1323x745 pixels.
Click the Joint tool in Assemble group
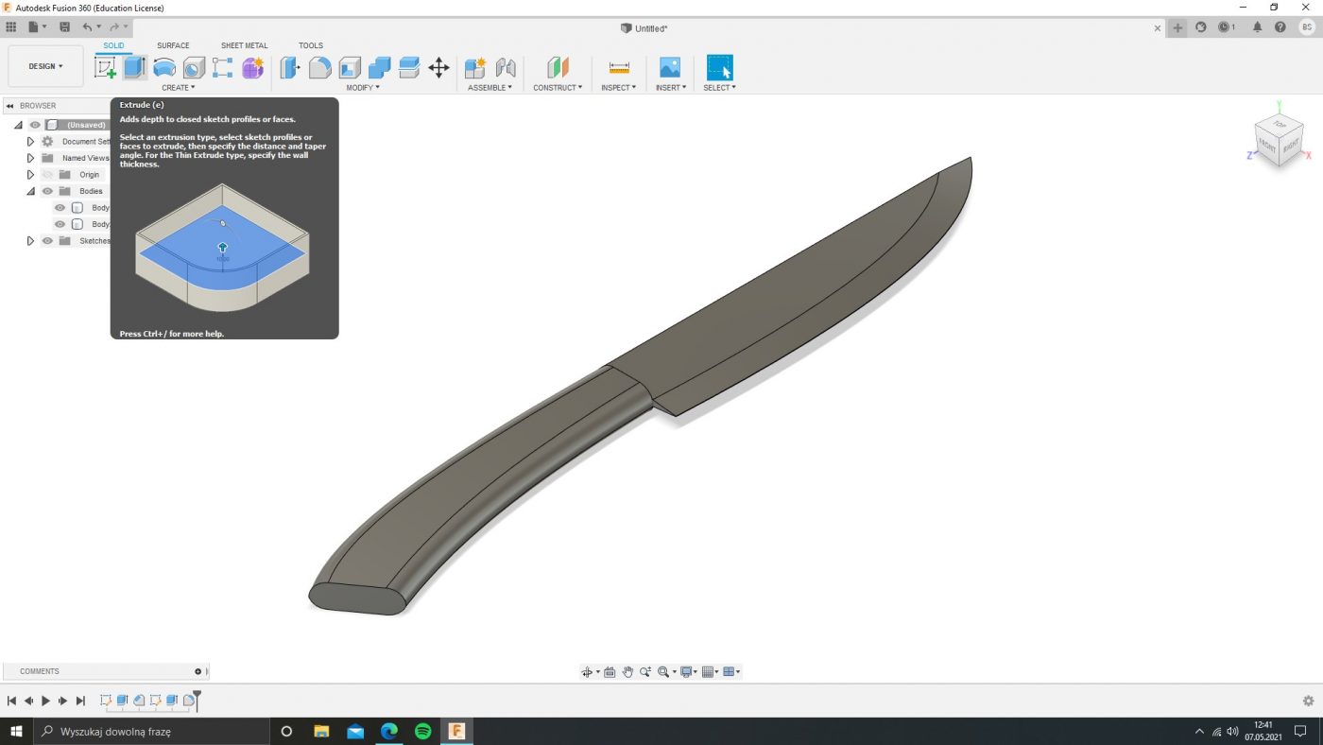click(506, 67)
